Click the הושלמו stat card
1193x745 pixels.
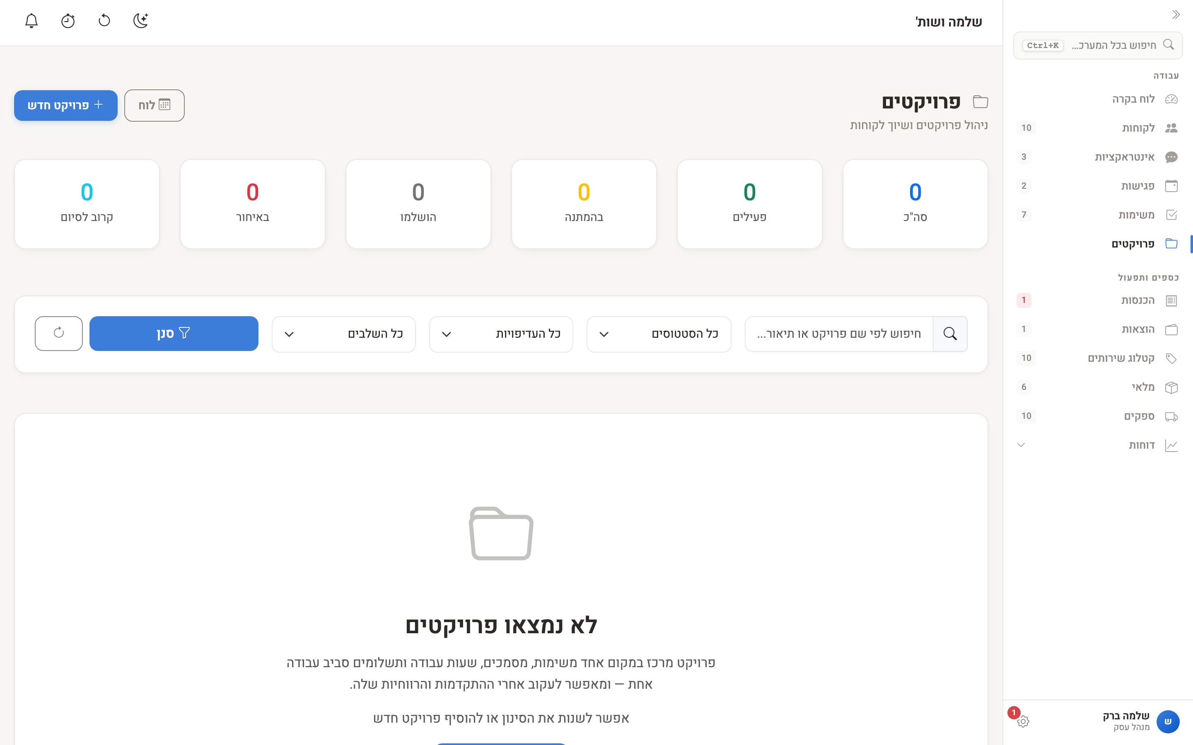[x=418, y=204]
